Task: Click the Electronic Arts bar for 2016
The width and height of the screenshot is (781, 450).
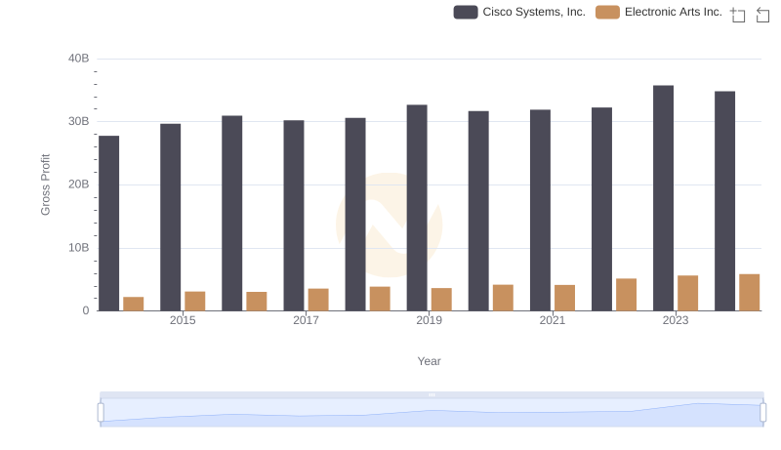Action: (x=257, y=302)
